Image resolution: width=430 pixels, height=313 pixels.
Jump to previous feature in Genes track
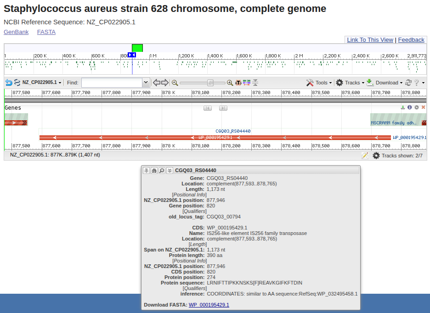pyautogui.click(x=208, y=108)
